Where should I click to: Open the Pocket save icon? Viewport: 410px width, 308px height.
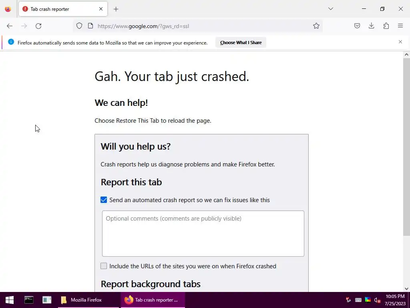(x=357, y=26)
